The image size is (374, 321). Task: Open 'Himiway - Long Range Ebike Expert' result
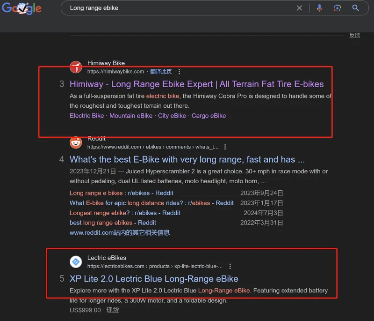196,84
